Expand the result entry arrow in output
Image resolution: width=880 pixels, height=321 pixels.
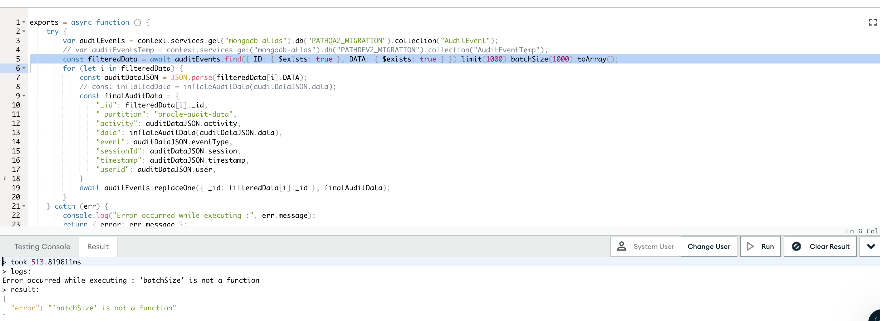pos(4,290)
